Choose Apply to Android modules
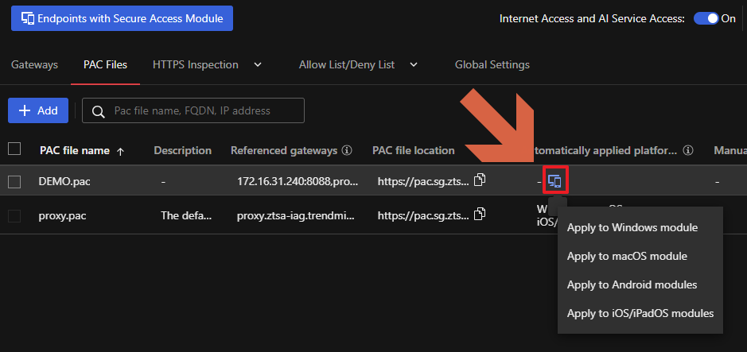 pos(632,284)
